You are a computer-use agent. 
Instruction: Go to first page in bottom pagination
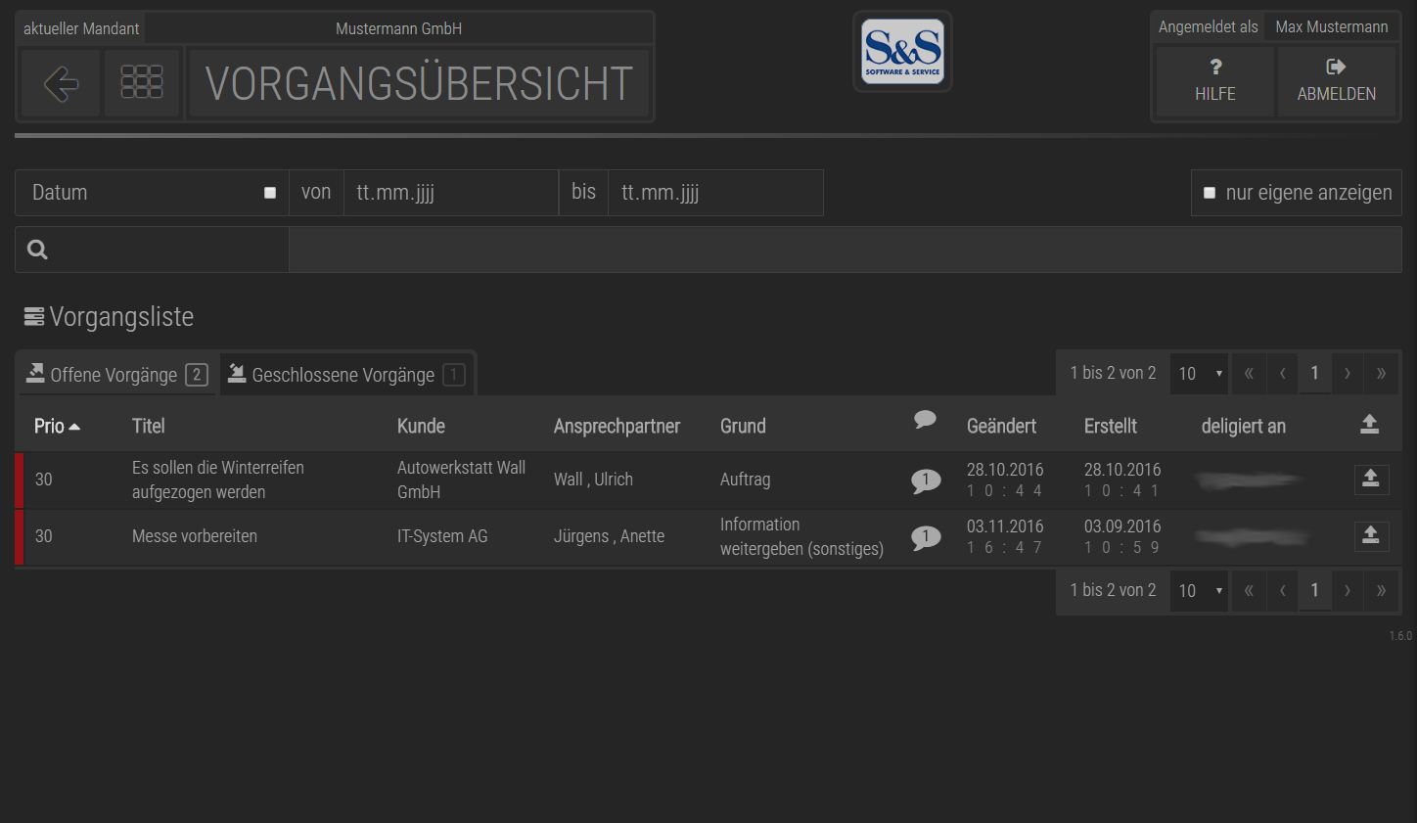(x=1249, y=590)
